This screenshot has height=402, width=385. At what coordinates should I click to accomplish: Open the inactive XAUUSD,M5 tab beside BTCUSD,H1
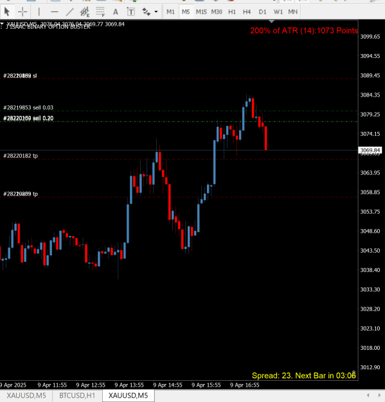[26, 396]
